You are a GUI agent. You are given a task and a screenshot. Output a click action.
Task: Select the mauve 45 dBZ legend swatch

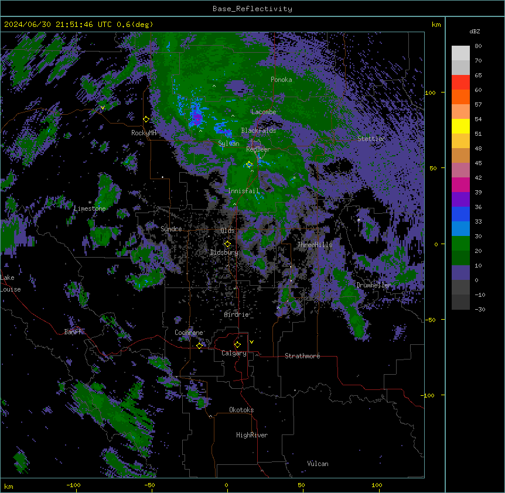[460, 170]
